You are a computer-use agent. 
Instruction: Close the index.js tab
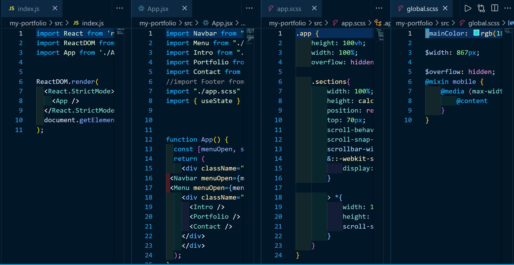(x=55, y=8)
